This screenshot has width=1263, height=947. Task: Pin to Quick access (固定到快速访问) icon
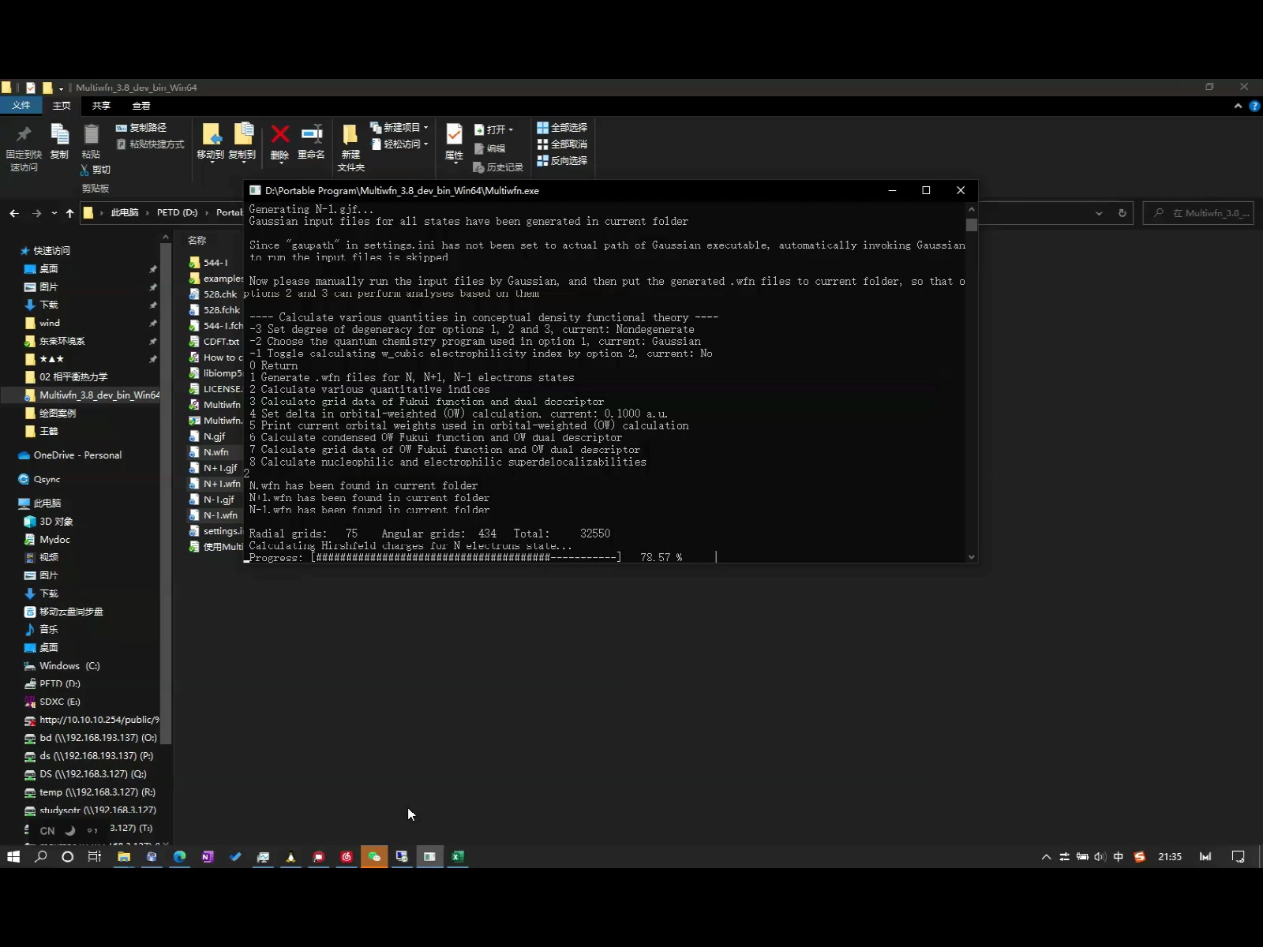tap(24, 134)
